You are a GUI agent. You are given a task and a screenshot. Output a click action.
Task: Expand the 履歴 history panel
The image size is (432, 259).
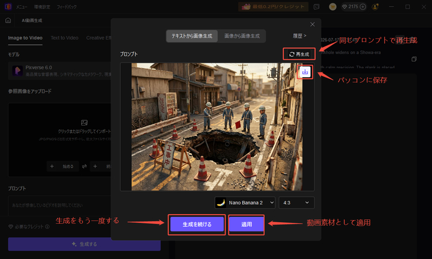point(299,36)
